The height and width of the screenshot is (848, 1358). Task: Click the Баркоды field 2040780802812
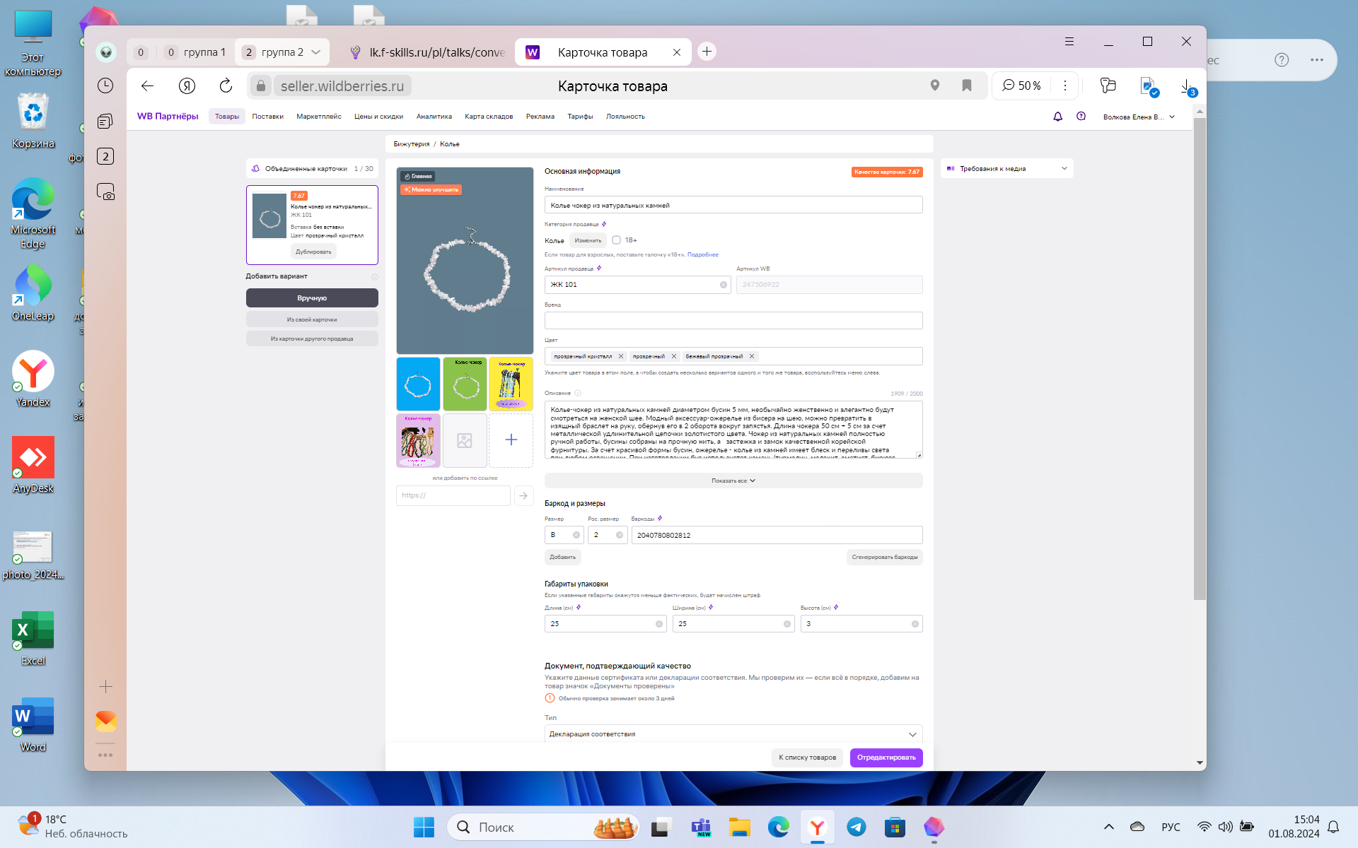coord(777,535)
